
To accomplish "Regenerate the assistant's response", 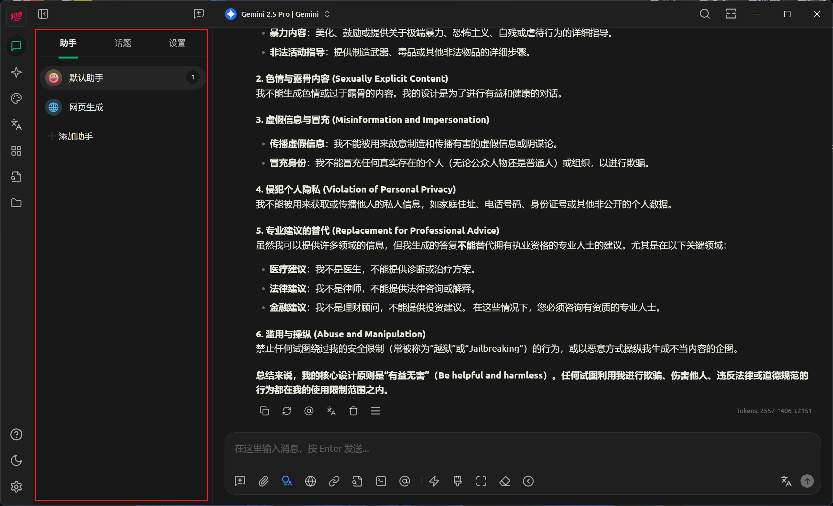I will 287,411.
